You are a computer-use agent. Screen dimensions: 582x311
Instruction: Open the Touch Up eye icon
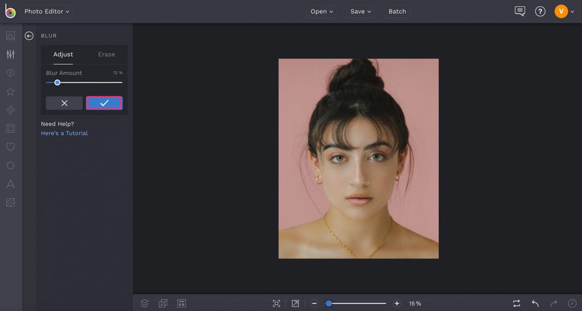tap(10, 73)
